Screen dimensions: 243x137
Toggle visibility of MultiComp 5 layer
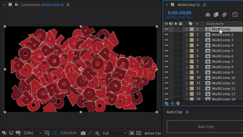(166, 51)
